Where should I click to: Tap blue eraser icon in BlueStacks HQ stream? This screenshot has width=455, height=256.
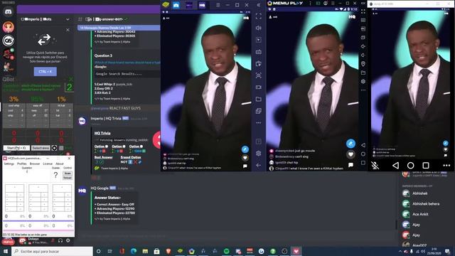tap(245, 149)
